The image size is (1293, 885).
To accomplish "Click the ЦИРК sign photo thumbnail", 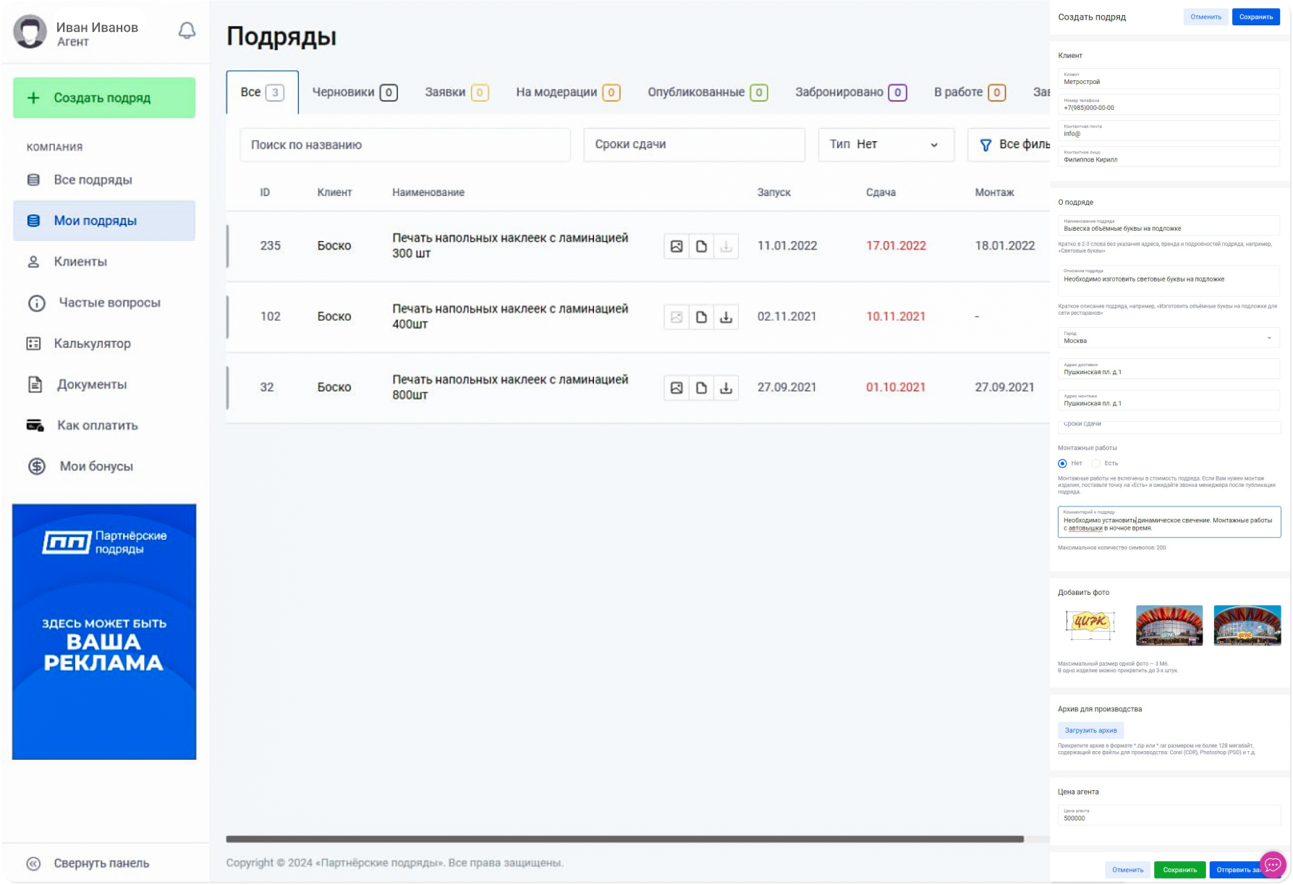I will 1090,624.
